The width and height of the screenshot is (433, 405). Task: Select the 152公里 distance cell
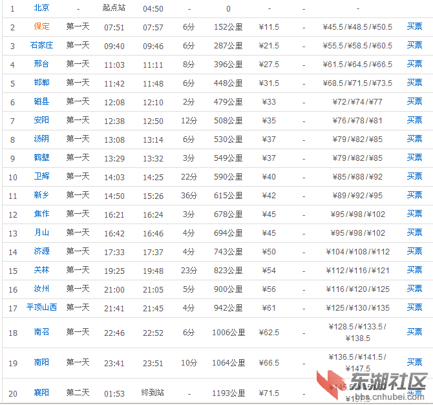228,27
